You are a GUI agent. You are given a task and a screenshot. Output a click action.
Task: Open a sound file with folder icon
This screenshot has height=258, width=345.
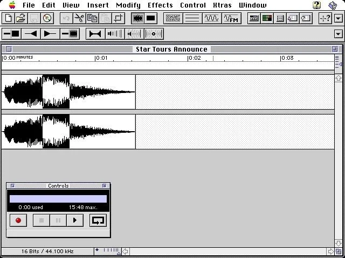[x=21, y=18]
